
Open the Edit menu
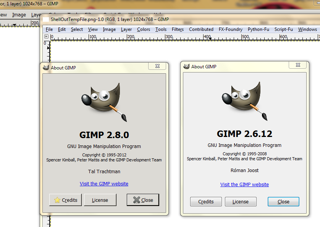[x=61, y=29]
